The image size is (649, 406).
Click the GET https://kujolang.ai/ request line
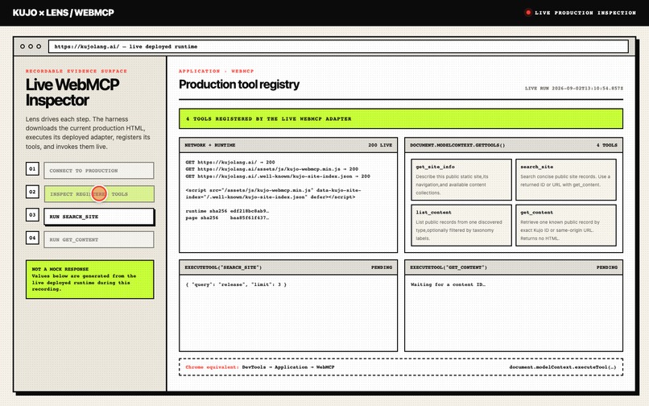coord(230,163)
